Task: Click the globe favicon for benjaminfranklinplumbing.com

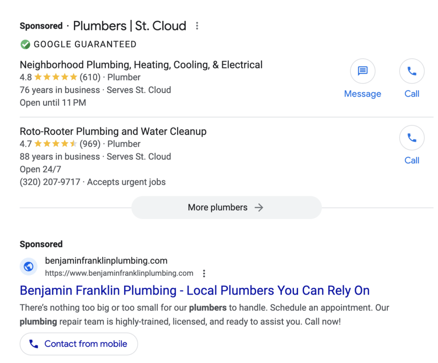Action: point(29,267)
